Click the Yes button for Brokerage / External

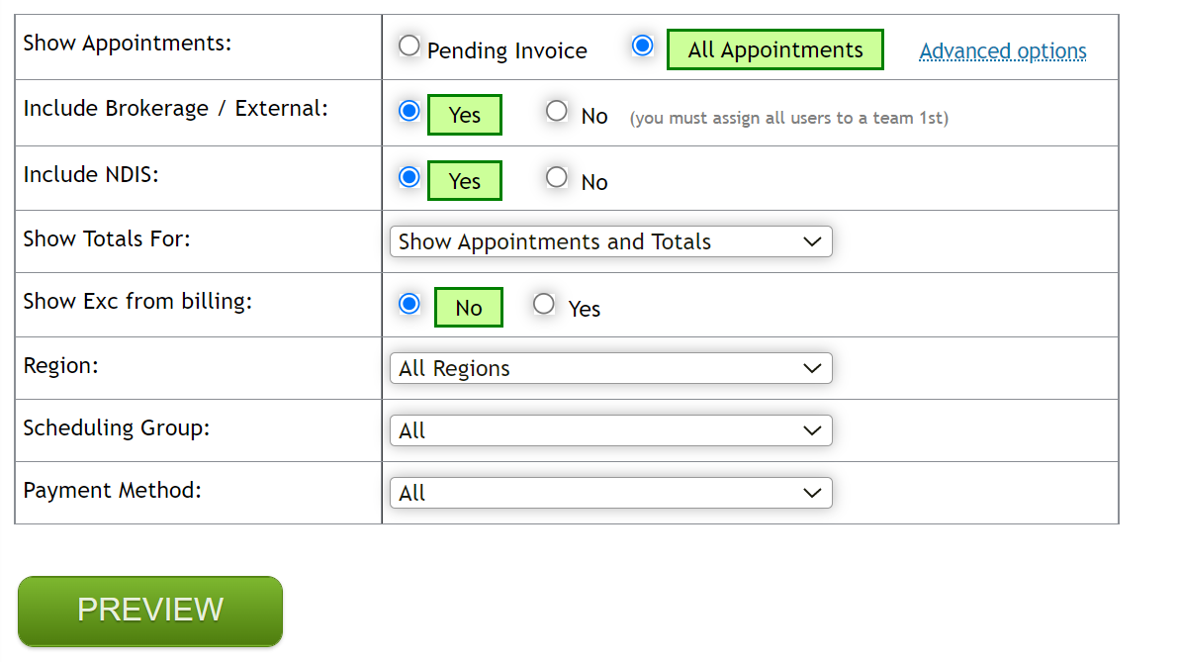465,115
